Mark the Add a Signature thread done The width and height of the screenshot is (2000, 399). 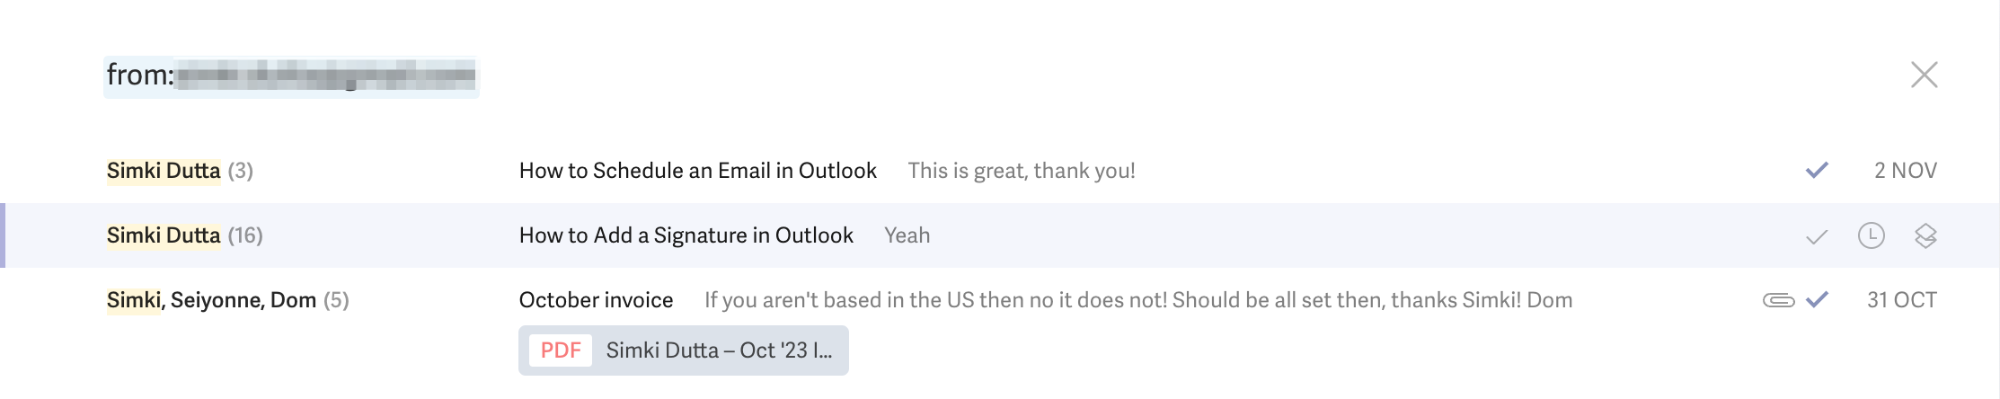(1817, 236)
